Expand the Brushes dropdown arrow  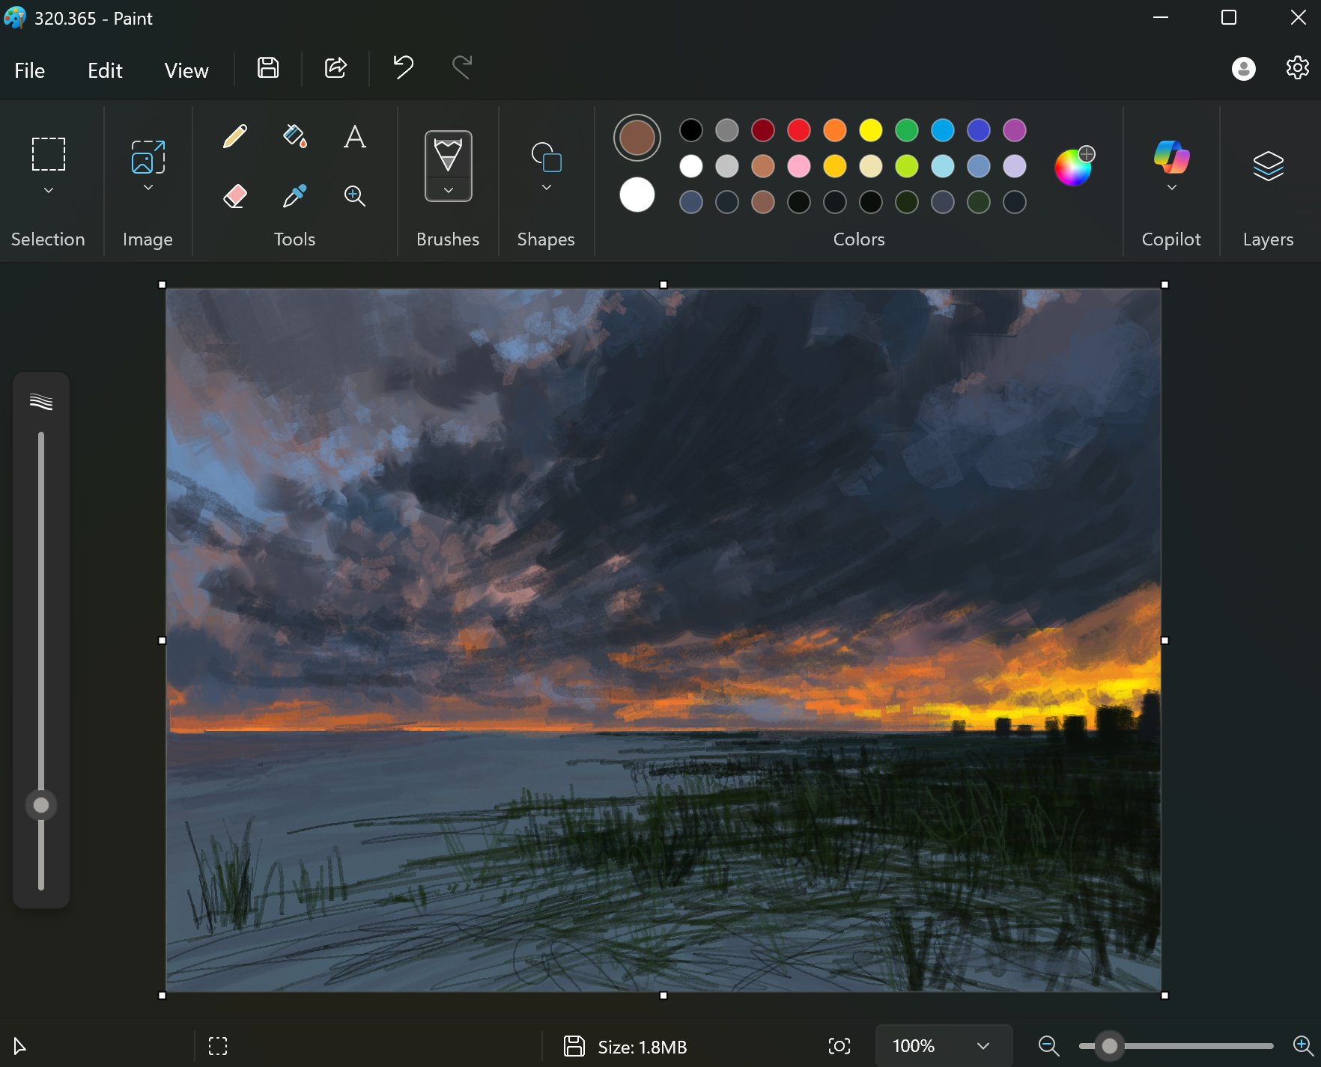pyautogui.click(x=448, y=190)
